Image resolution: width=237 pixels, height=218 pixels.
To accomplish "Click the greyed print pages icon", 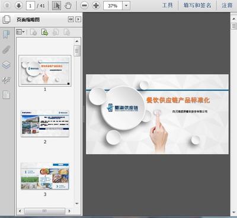I will tap(56, 32).
